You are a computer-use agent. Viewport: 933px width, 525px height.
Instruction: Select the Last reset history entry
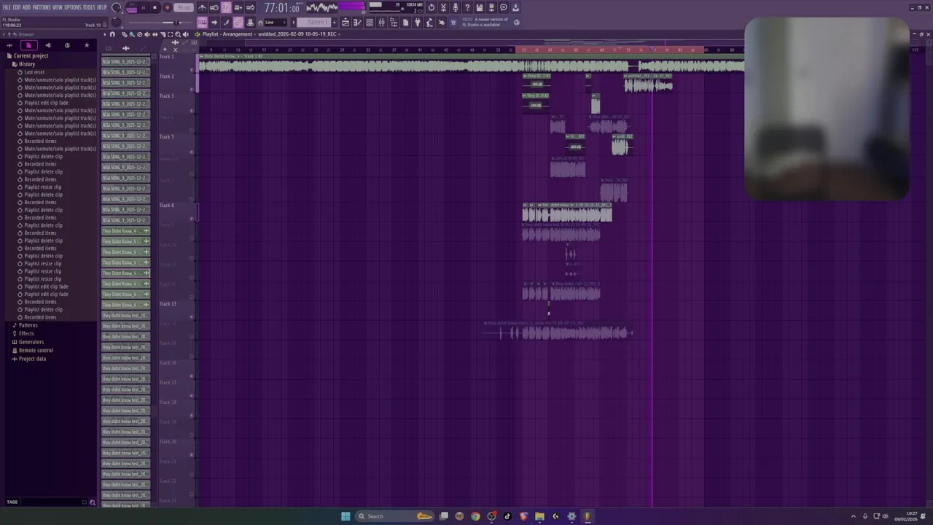34,72
